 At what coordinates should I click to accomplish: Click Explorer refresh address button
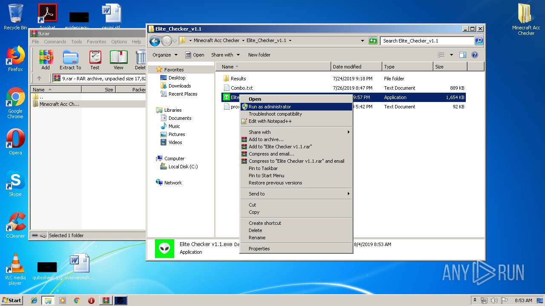coord(373,41)
